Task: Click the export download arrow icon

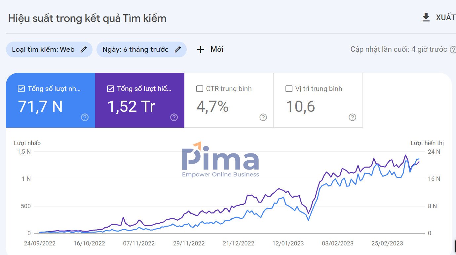Action: [426, 17]
